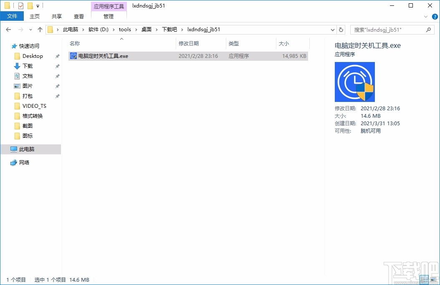Click the back navigation arrow
This screenshot has width=440, height=285.
[8, 29]
